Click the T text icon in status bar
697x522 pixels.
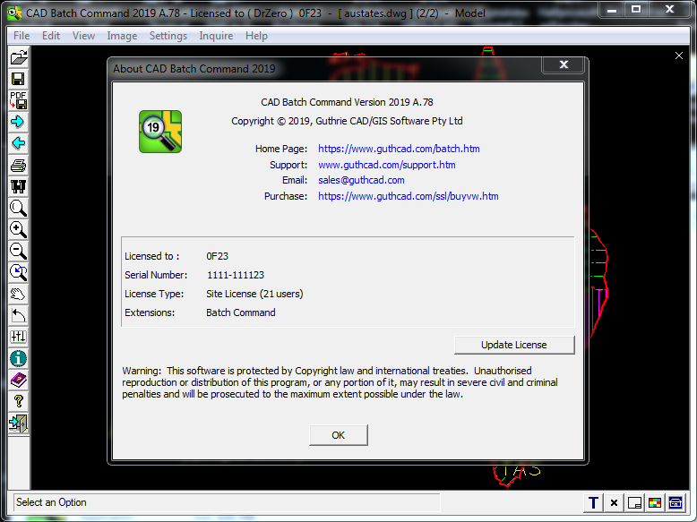[593, 503]
